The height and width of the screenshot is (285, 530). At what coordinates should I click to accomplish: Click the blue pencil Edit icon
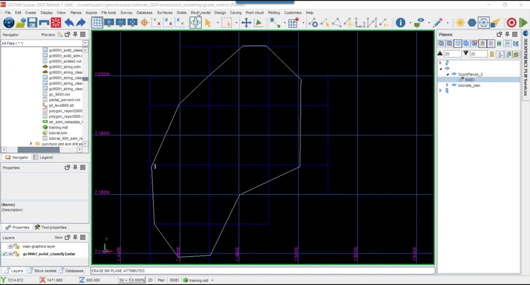pos(438,23)
